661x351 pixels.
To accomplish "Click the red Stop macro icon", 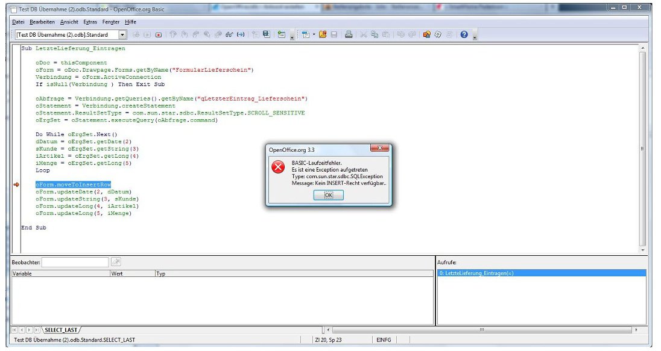I will pos(158,35).
